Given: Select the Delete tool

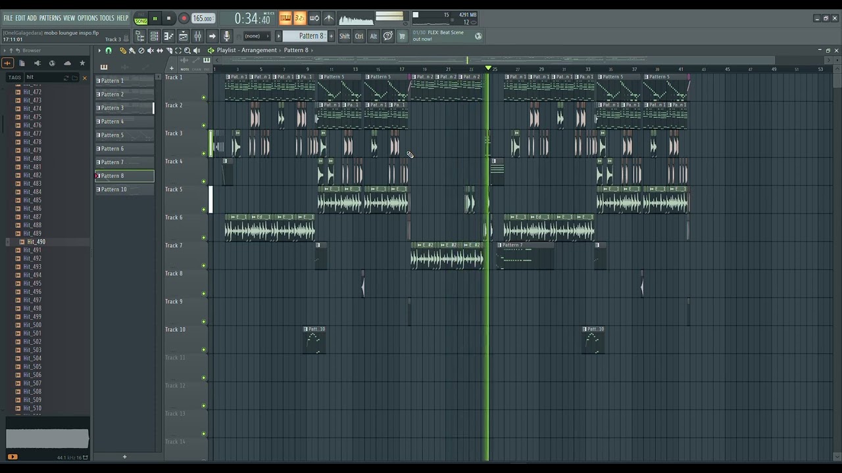Looking at the screenshot, I should 141,51.
